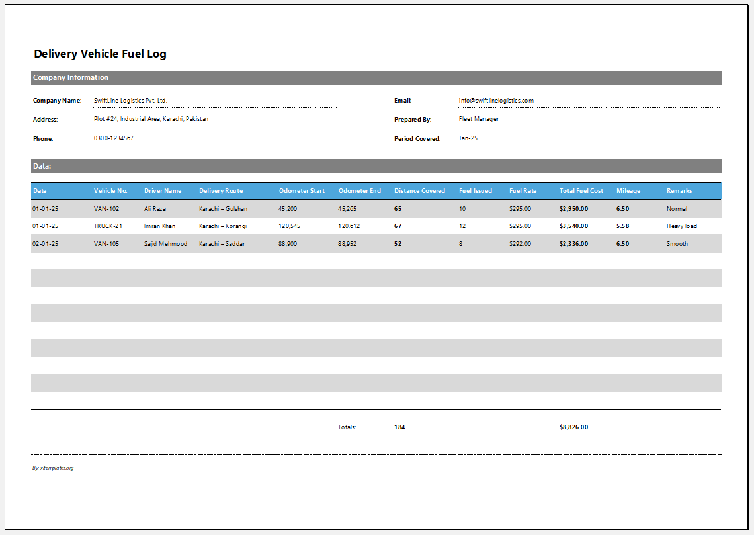Select the Company Information section header
The image size is (754, 535).
[71, 77]
